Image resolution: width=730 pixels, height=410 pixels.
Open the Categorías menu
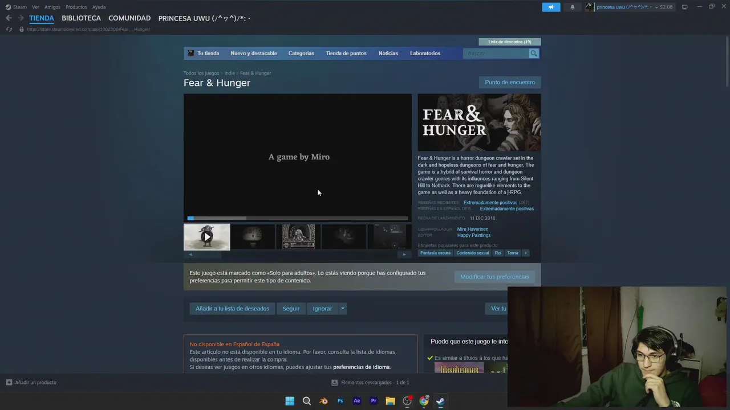(x=301, y=53)
